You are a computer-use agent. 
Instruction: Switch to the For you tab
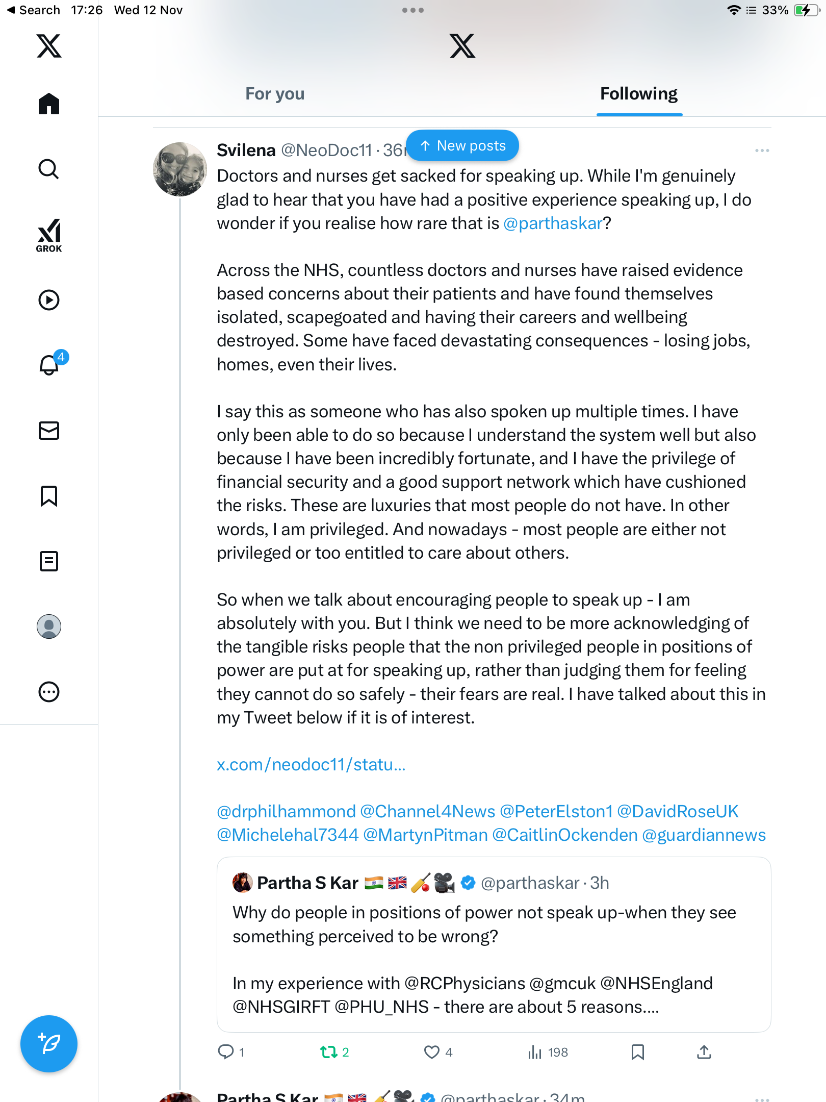coord(275,94)
